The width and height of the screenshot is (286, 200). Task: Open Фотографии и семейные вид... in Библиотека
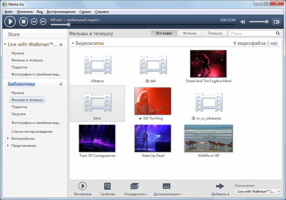click(x=36, y=123)
